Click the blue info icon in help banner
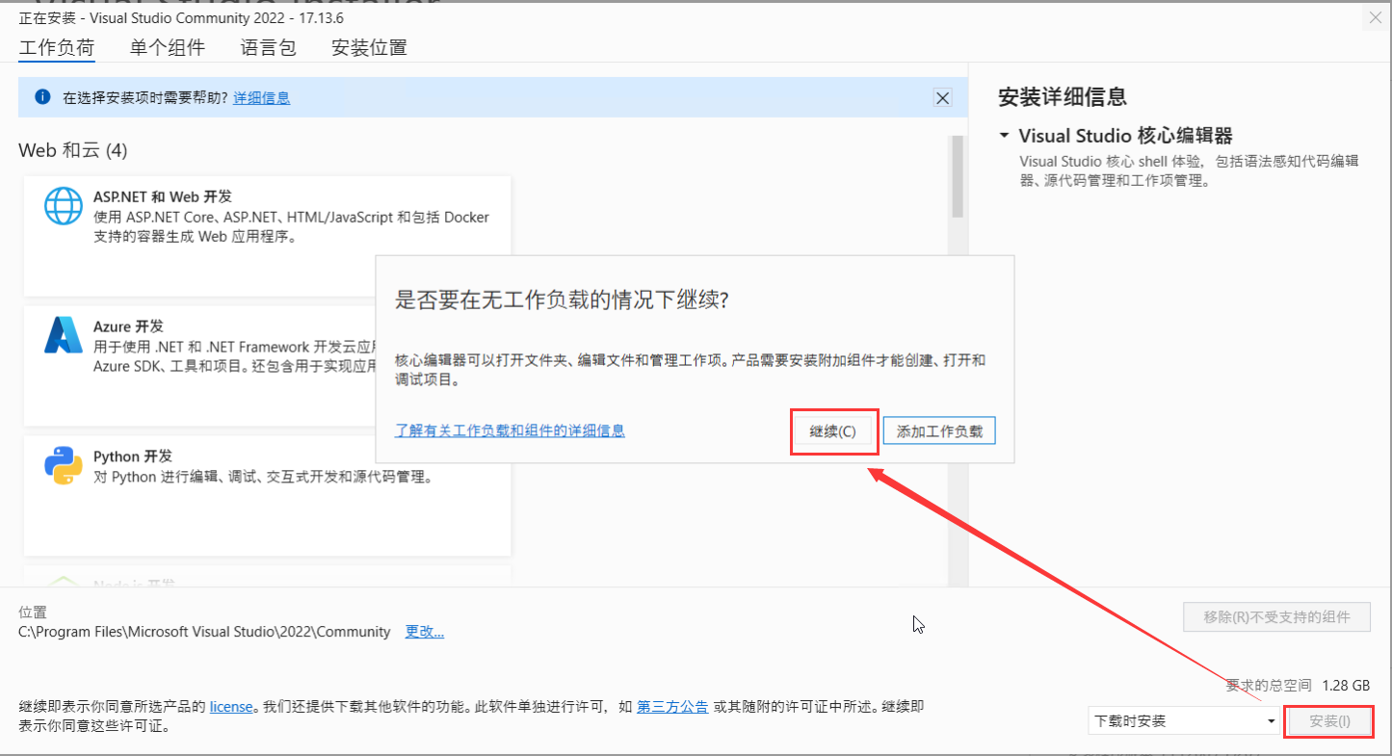 tap(42, 97)
